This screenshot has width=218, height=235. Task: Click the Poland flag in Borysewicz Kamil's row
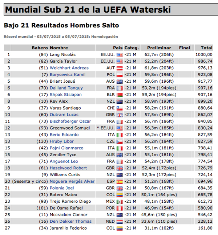pos(120,74)
